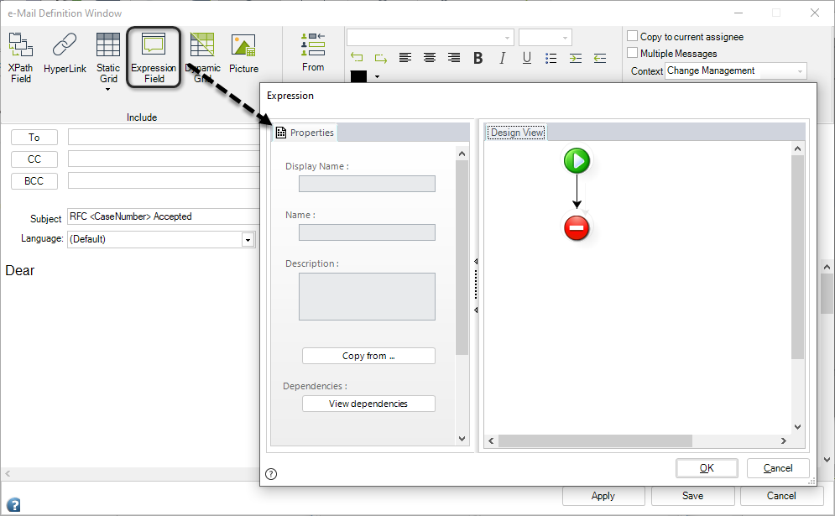Viewport: 835px width, 516px height.
Task: Open help for e-Mail Definition Window
Action: [x=13, y=504]
